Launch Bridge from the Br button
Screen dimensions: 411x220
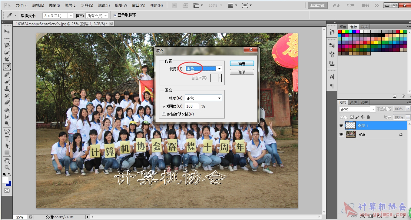click(175, 5)
